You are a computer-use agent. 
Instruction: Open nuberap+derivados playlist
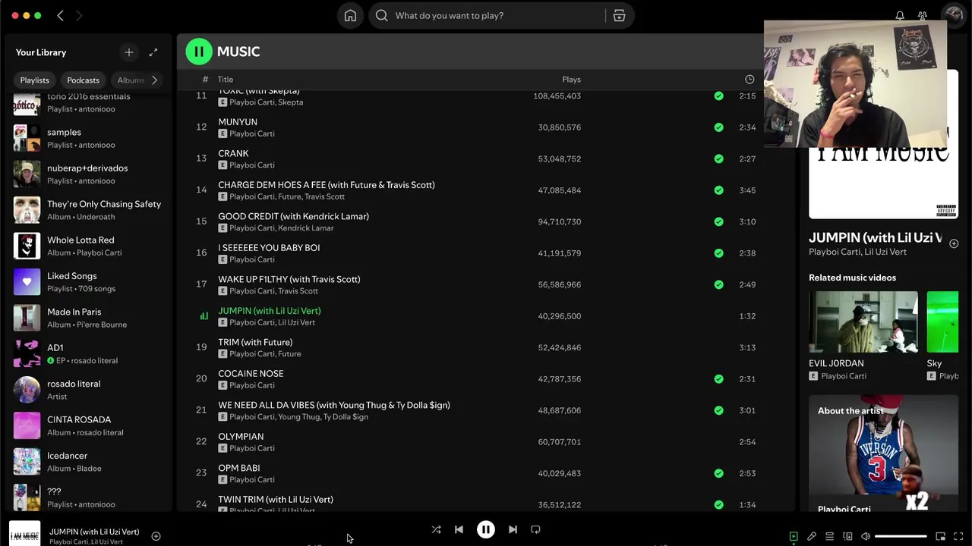pyautogui.click(x=90, y=174)
